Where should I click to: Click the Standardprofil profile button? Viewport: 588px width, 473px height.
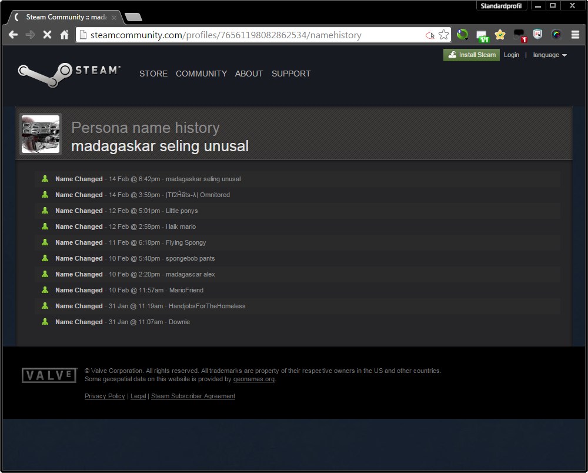pyautogui.click(x=501, y=6)
